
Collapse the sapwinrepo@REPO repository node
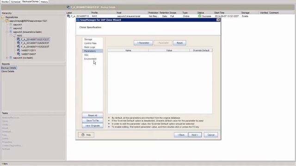(3, 21)
